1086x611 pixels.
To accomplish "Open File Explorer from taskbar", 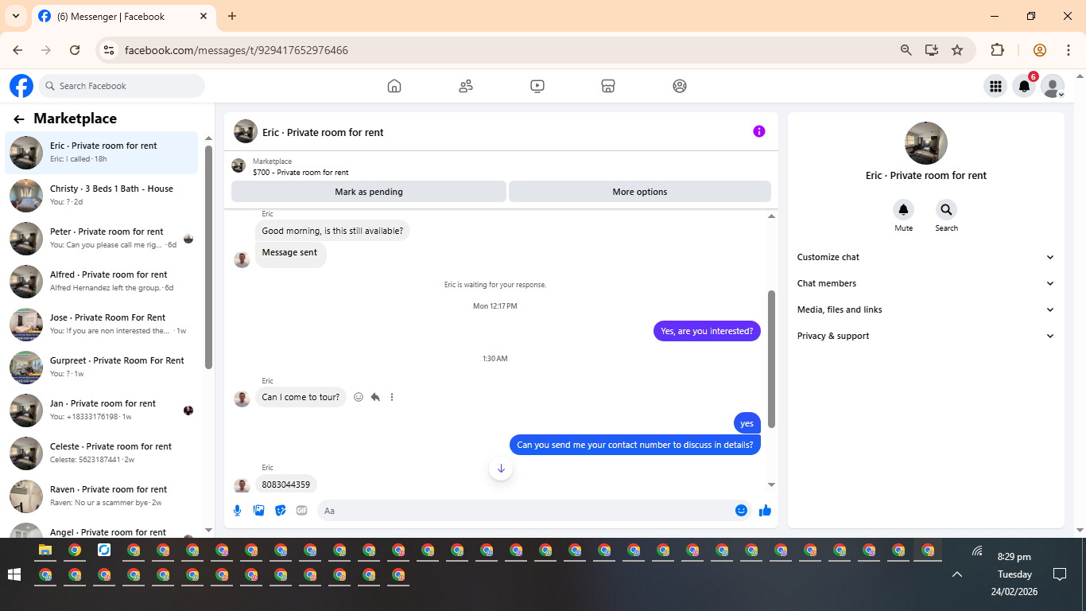I will coord(45,550).
